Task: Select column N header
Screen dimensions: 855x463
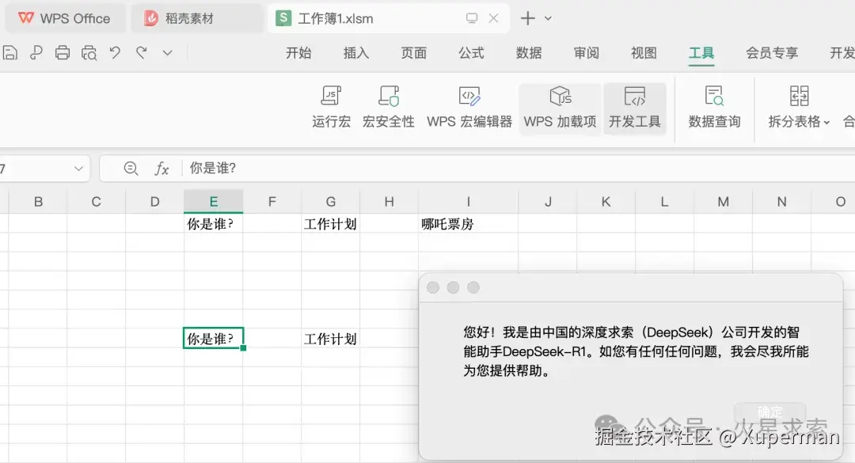Action: 781,202
